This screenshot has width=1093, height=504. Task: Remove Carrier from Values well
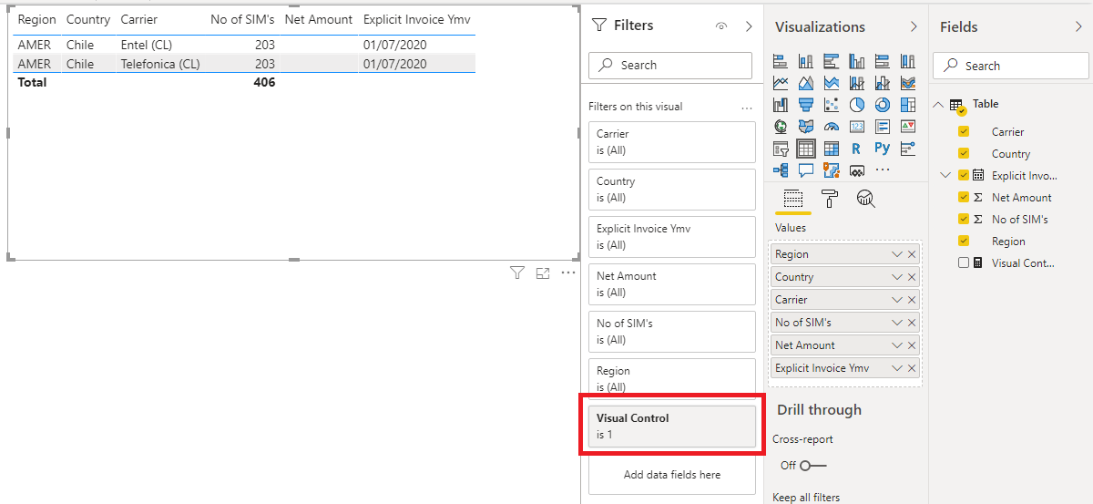[912, 300]
